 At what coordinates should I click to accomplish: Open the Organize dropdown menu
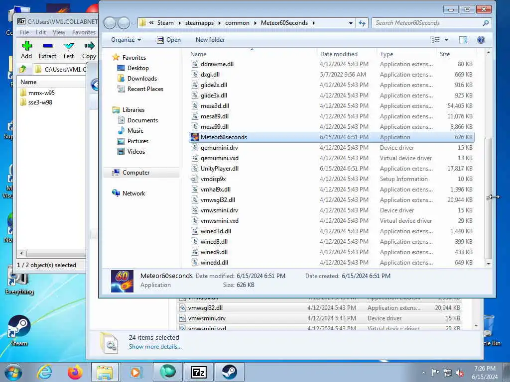pos(126,40)
